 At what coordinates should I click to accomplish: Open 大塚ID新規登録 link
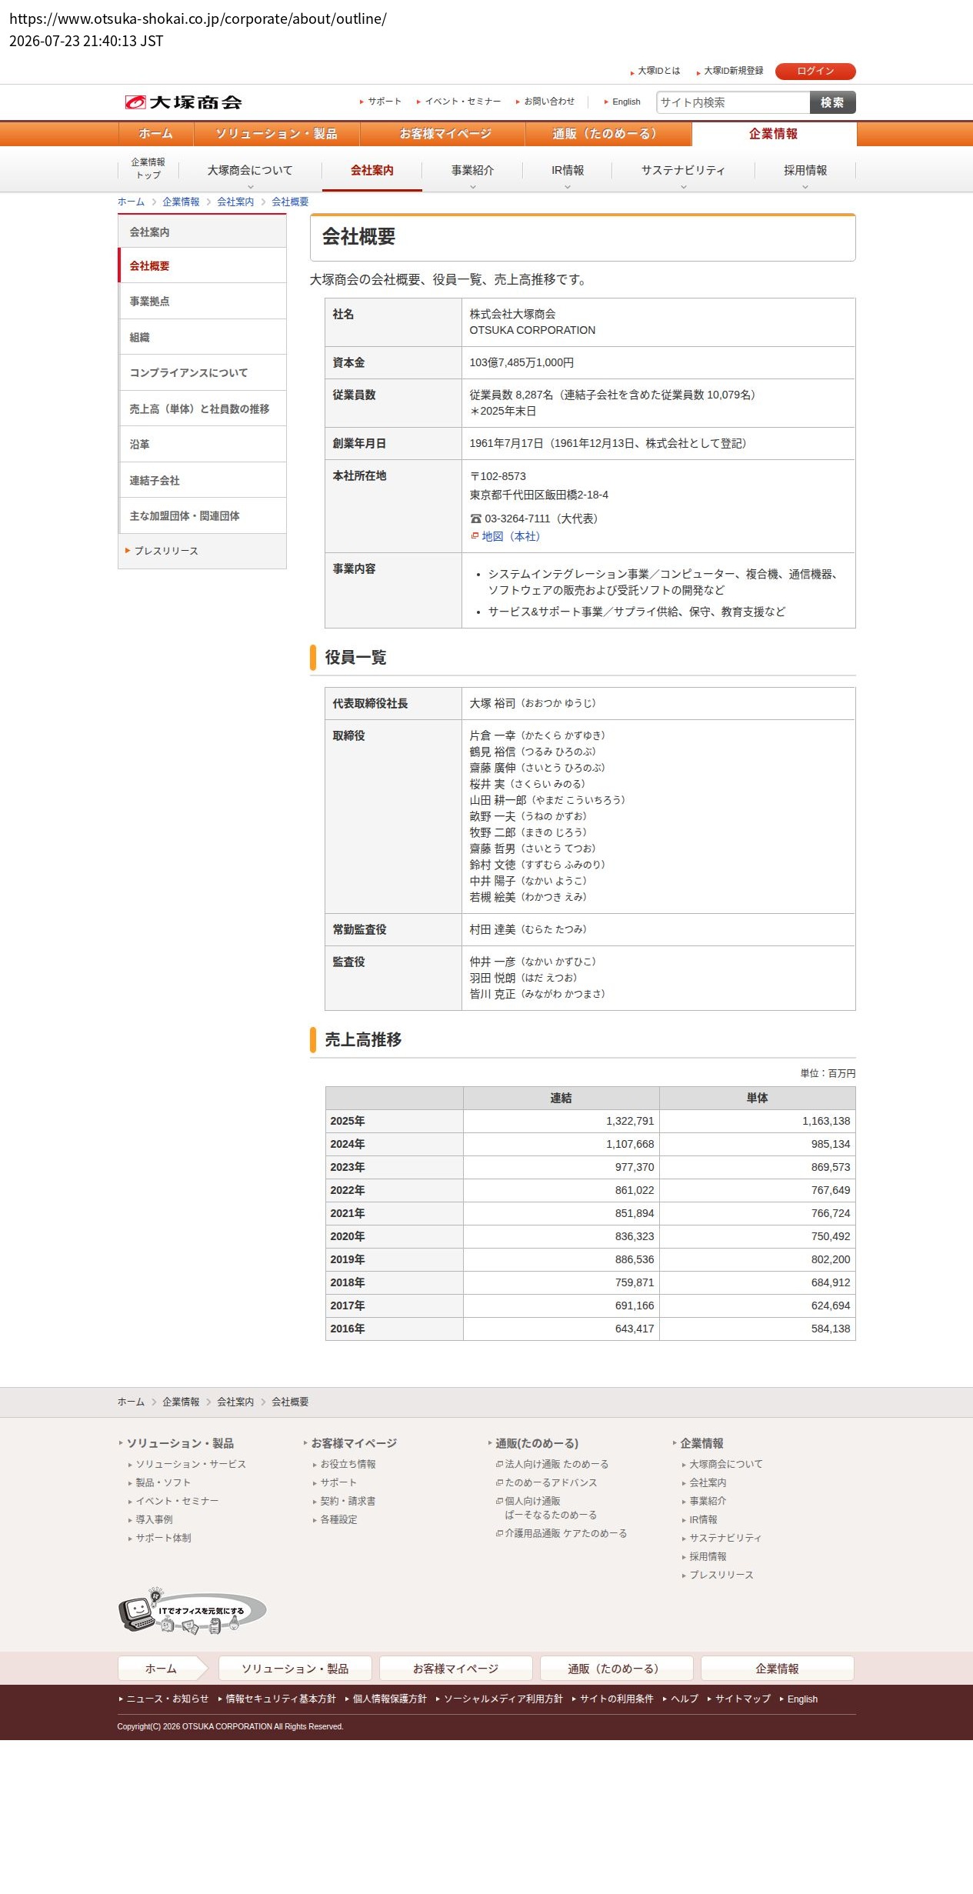tap(734, 71)
